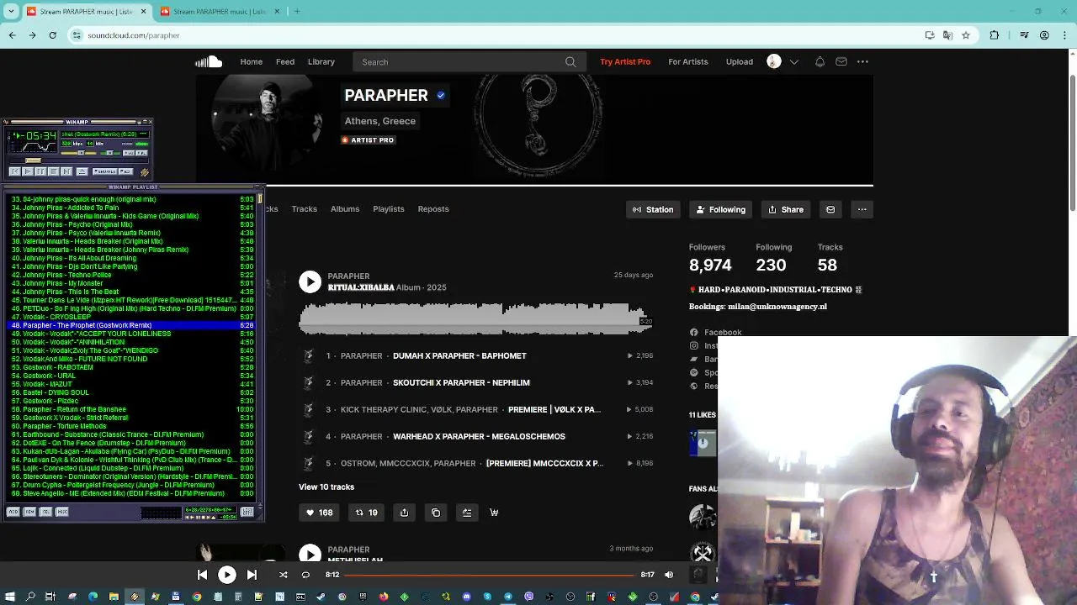Switch to the Reposts tab
The height and width of the screenshot is (605, 1077).
(433, 208)
